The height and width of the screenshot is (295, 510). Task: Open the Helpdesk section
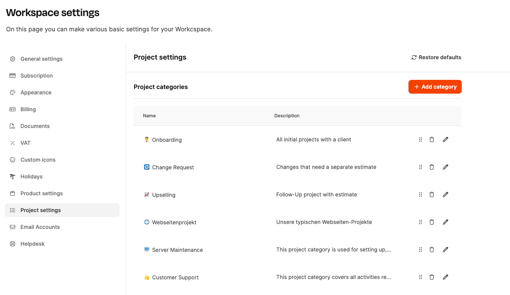click(33, 244)
